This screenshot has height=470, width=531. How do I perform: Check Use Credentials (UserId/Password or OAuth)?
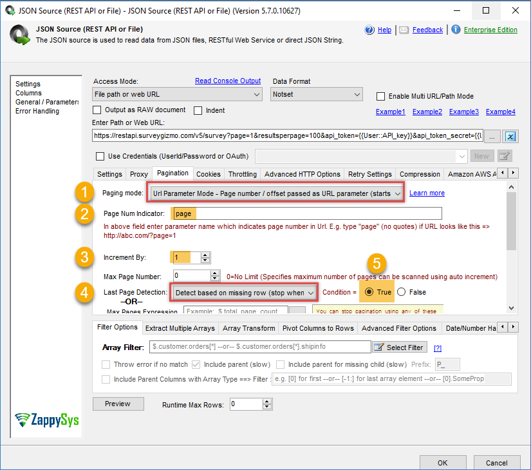100,156
